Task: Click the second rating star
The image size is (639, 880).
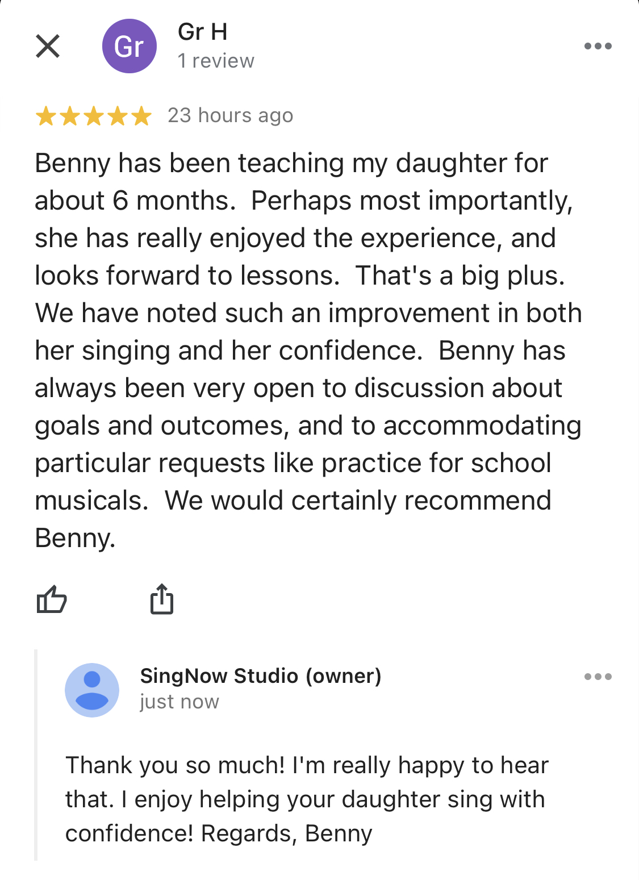Action: (69, 116)
